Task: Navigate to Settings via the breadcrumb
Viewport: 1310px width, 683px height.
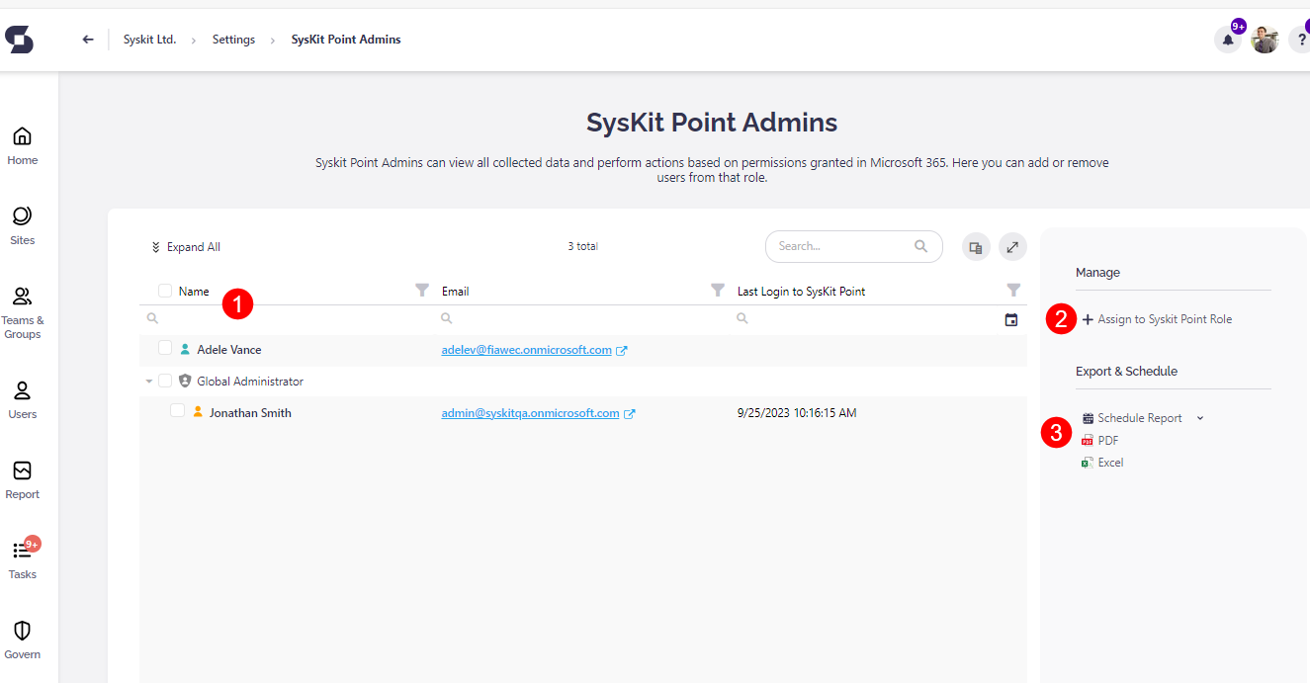Action: pos(233,40)
